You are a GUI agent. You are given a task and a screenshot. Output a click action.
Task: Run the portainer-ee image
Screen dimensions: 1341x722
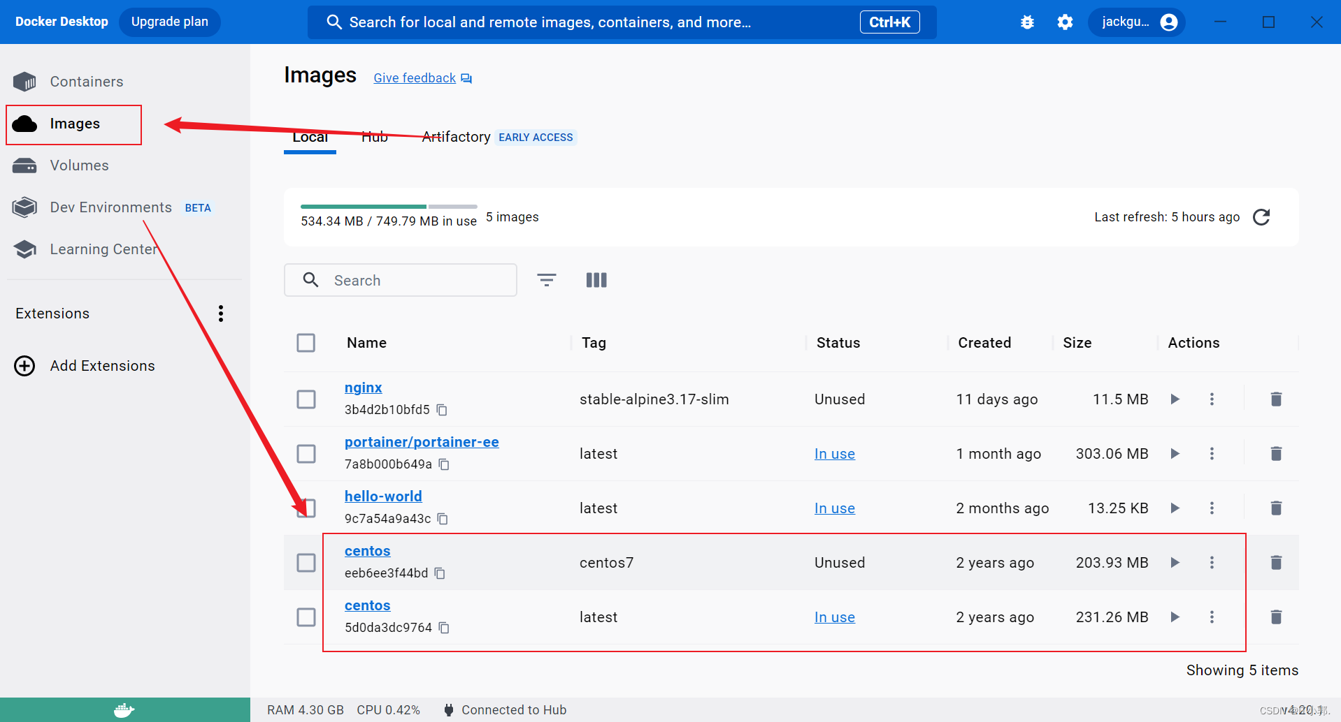coord(1175,454)
